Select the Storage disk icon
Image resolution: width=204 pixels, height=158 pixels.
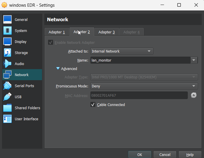click(x=8, y=53)
